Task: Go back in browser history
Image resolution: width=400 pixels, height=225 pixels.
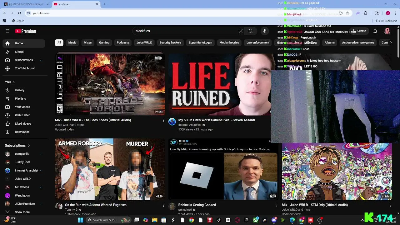Action: [4, 13]
